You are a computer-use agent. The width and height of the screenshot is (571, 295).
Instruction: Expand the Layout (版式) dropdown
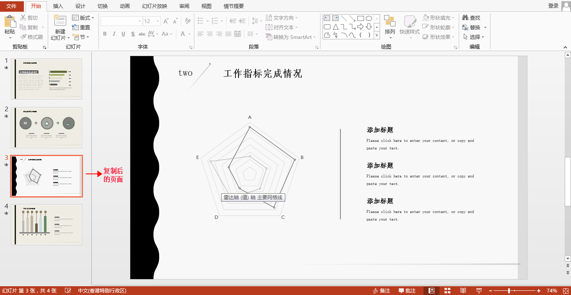83,18
